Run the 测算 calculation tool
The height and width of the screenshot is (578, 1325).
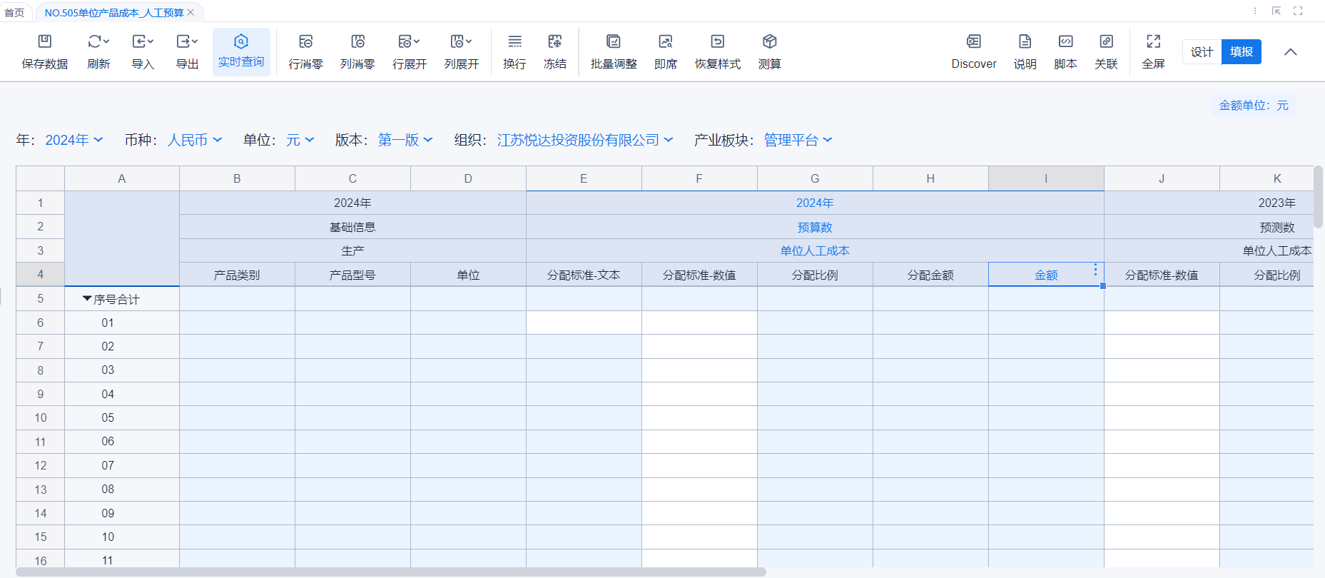(x=769, y=42)
